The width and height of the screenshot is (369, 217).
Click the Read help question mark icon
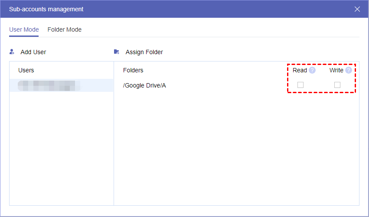click(312, 70)
